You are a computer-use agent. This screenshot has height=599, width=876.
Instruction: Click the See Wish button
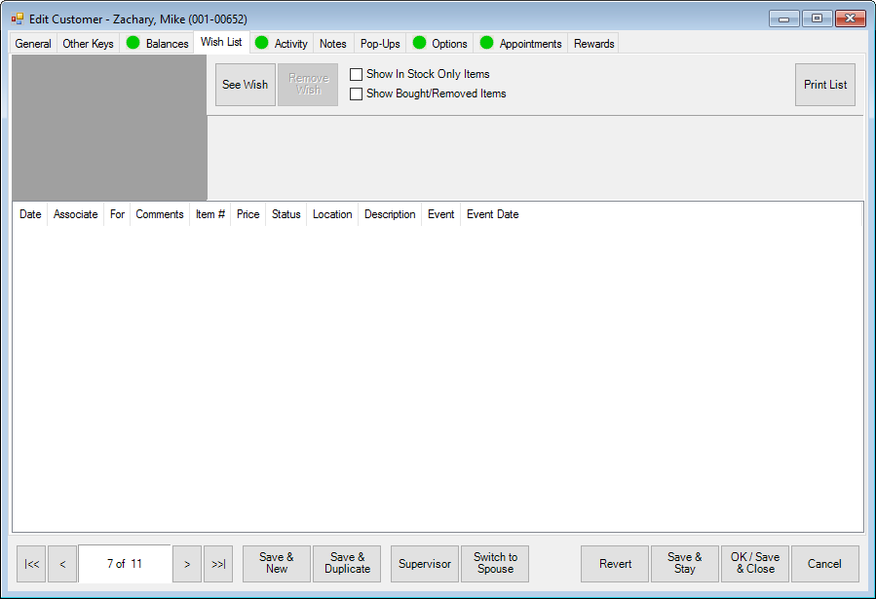(x=245, y=85)
